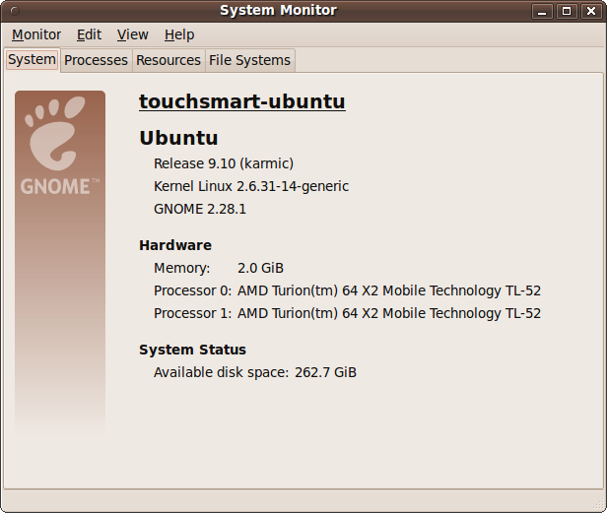607x513 pixels.
Task: Click the Processor 1 label
Action: pyautogui.click(x=192, y=313)
